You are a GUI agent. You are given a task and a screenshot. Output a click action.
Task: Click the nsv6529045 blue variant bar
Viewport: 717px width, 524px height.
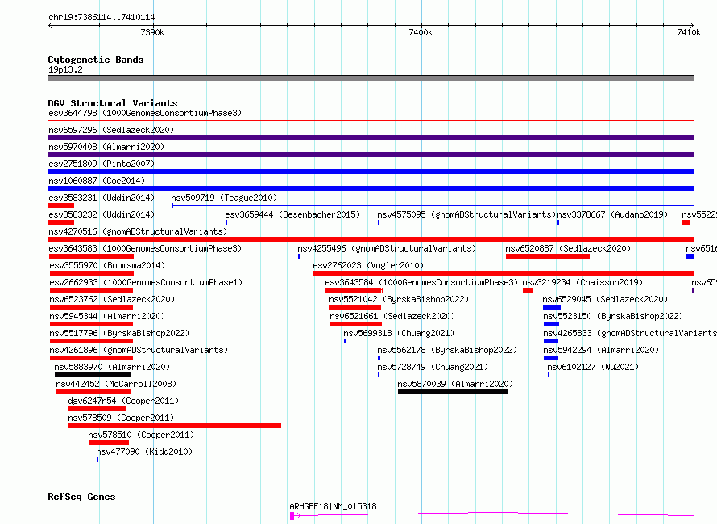(552, 307)
